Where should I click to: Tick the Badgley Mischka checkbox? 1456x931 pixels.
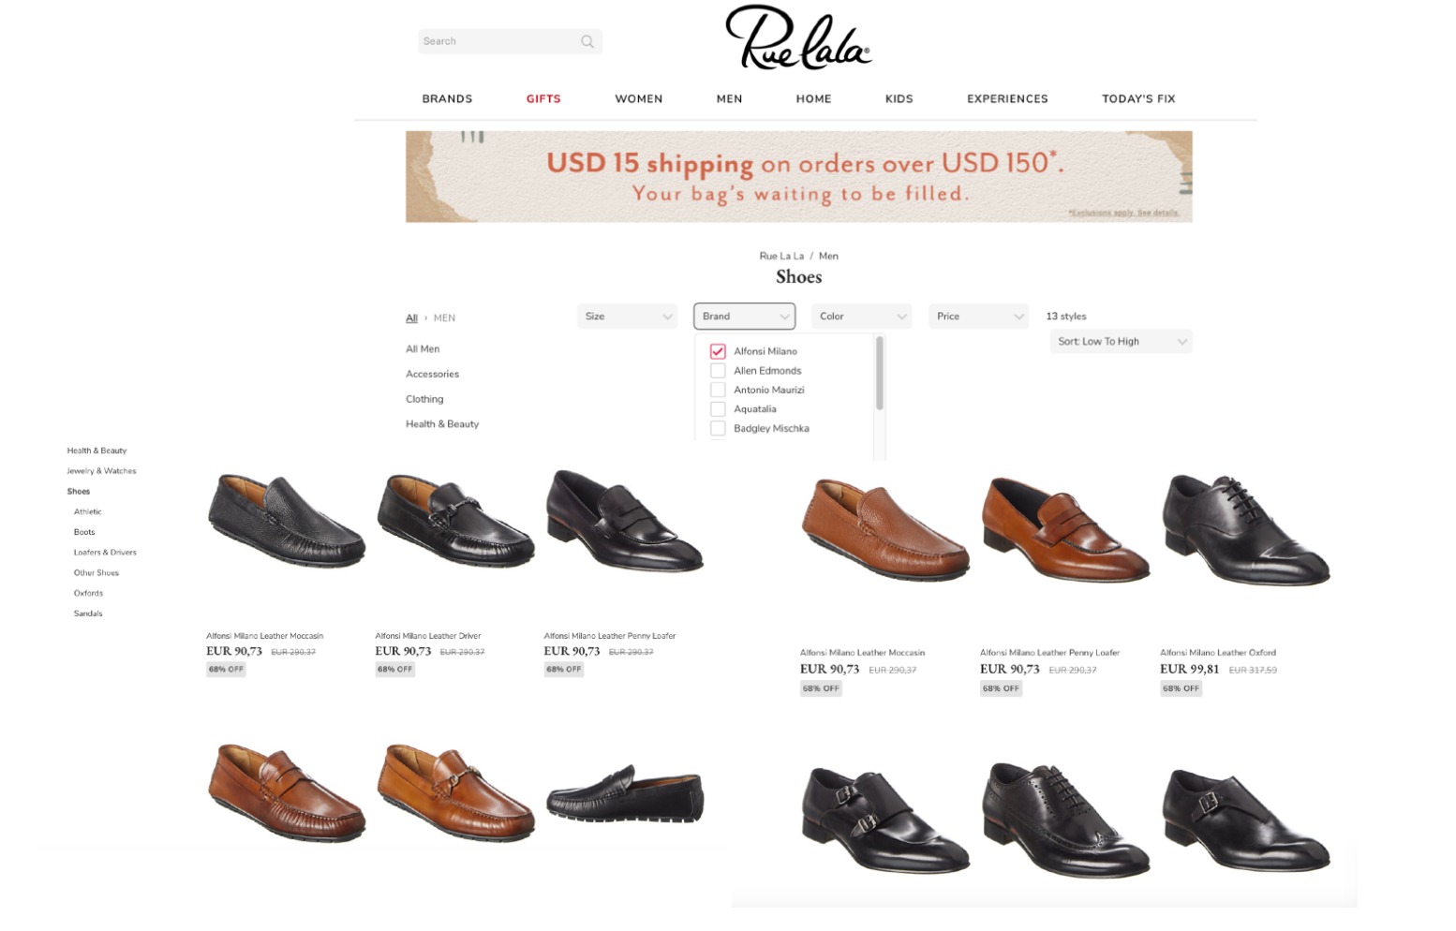pos(718,429)
